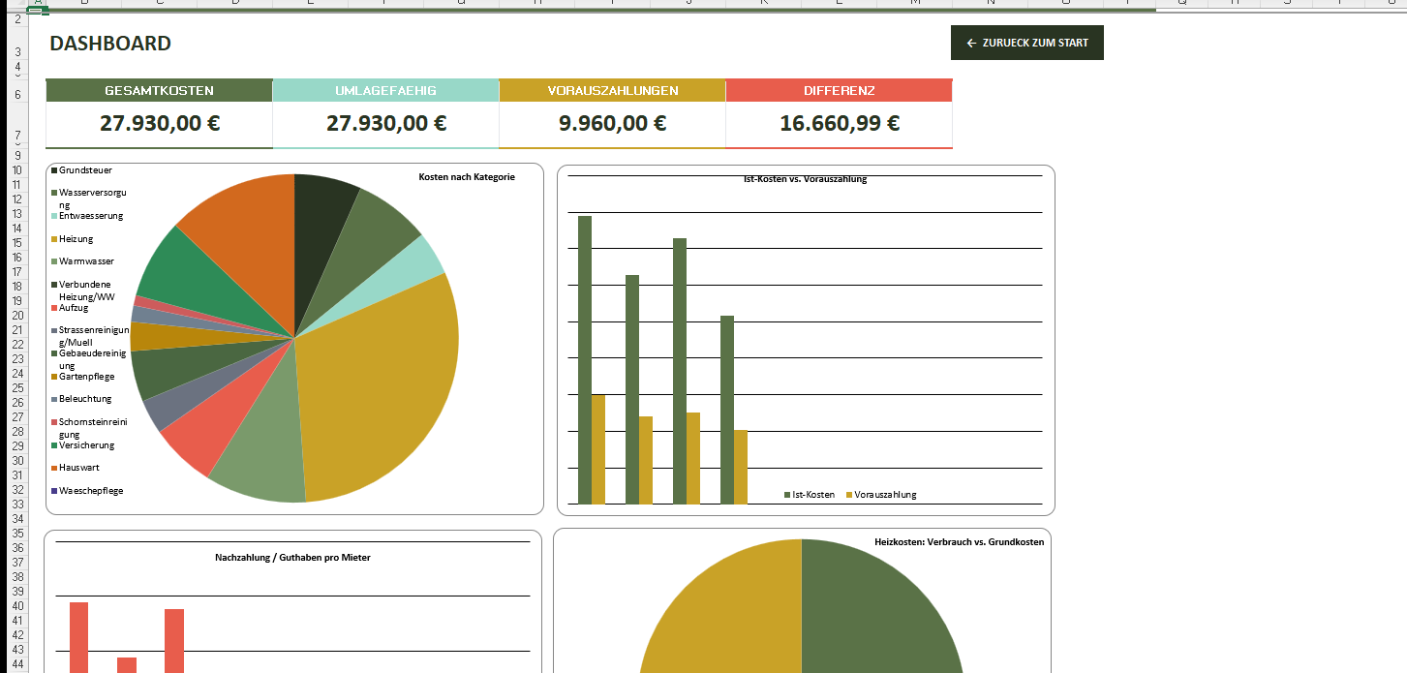Select the Aufzug legend marker

[54, 308]
